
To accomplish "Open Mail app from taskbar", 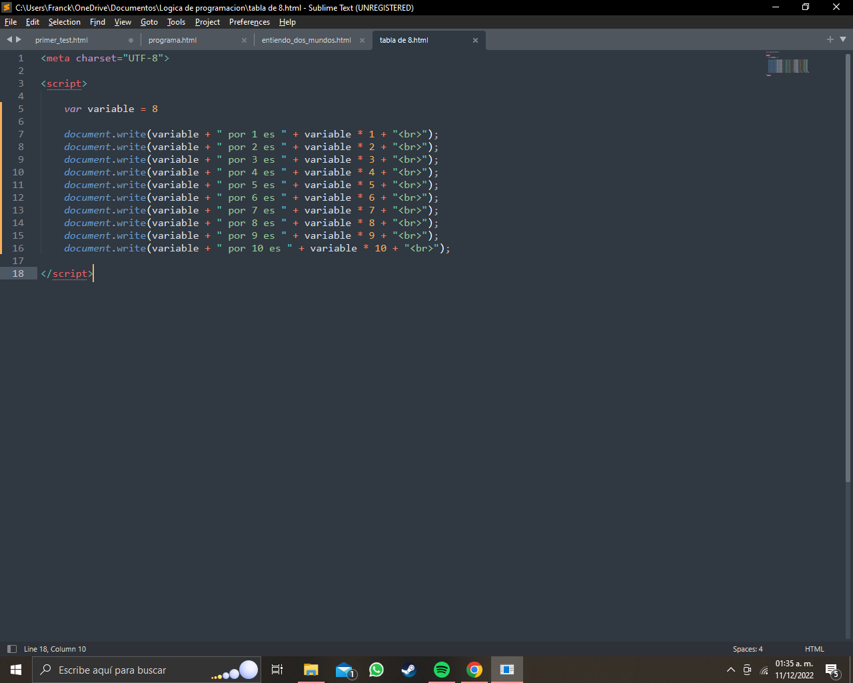I will tap(344, 670).
